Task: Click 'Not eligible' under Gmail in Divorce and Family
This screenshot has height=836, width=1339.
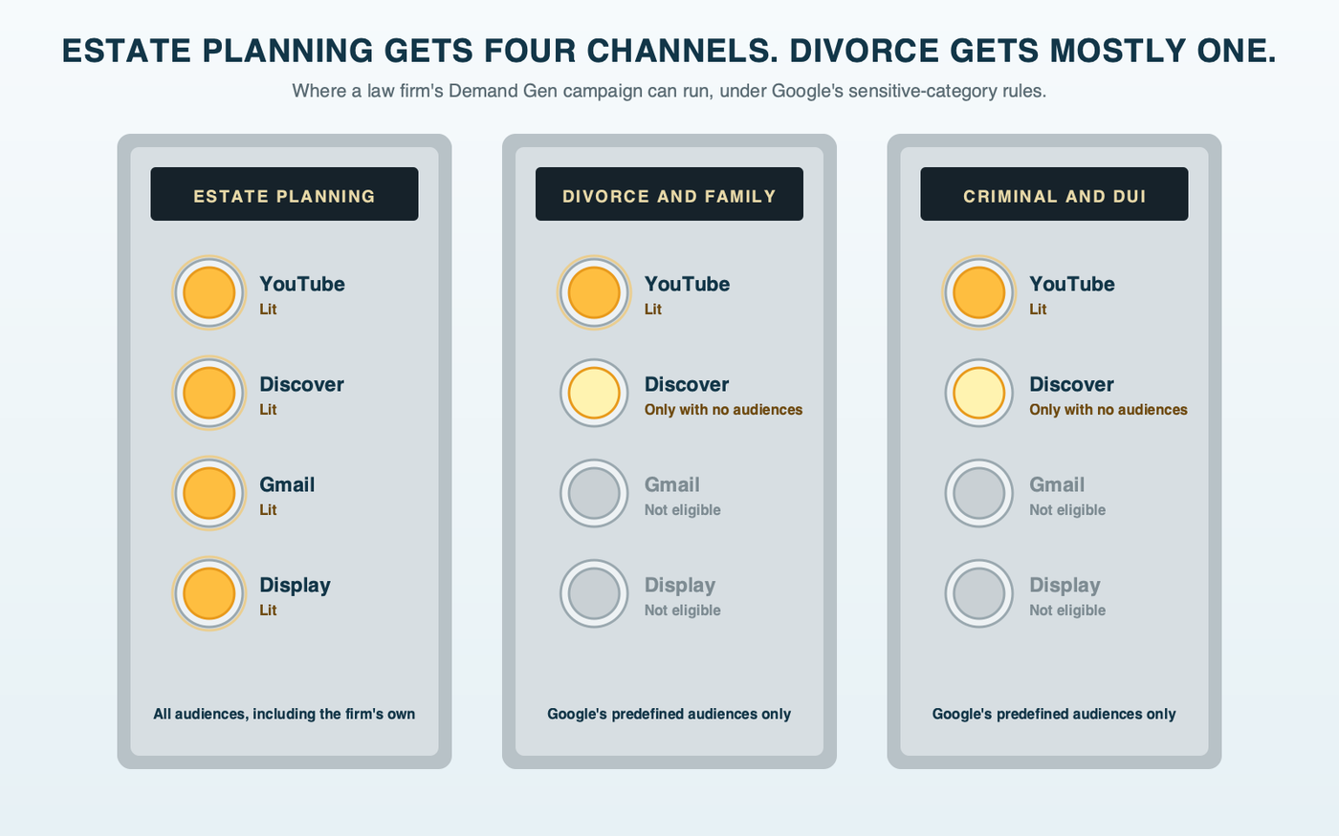Action: 683,510
